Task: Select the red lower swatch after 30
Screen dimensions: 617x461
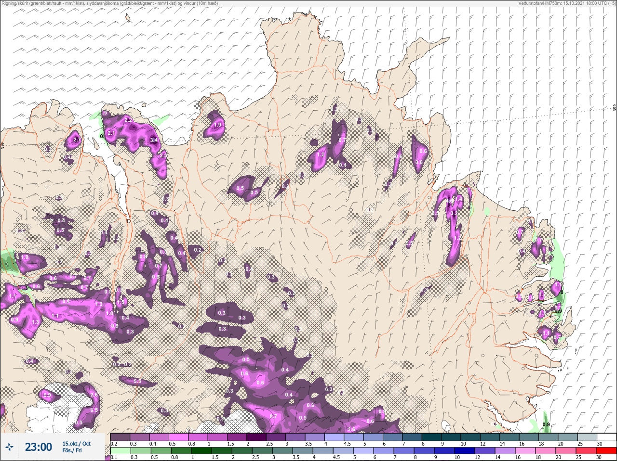Action: click(x=607, y=450)
